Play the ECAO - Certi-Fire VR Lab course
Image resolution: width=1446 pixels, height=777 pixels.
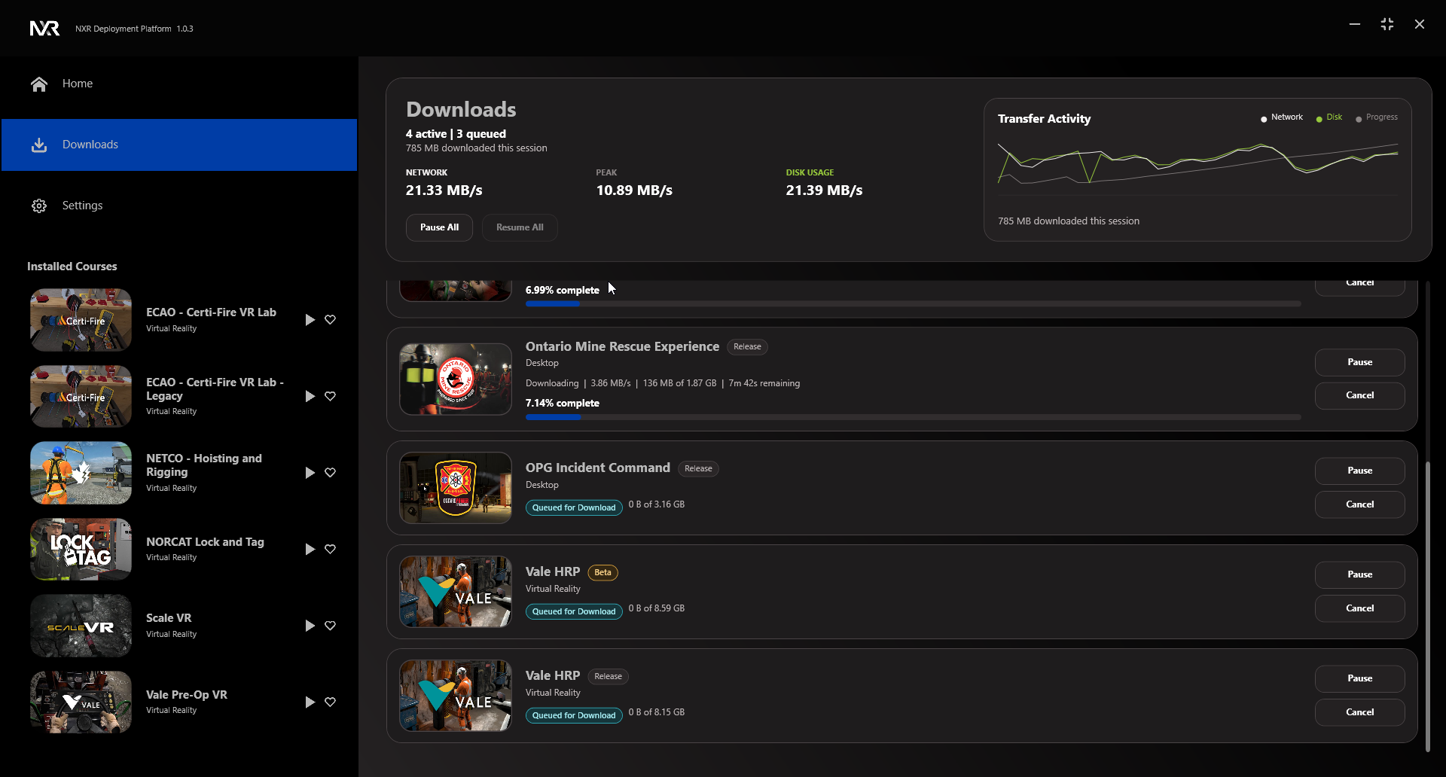[x=310, y=320]
